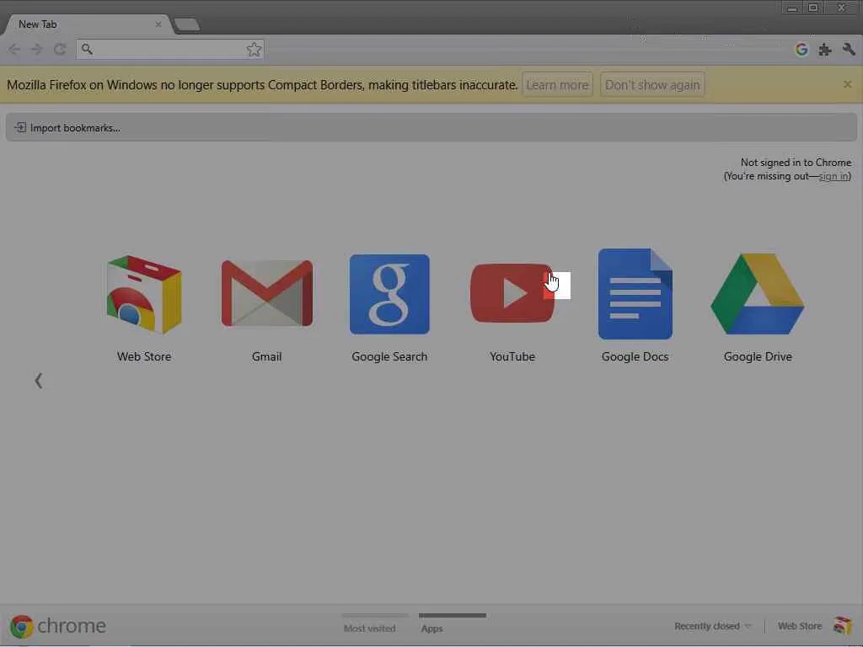The width and height of the screenshot is (863, 647).
Task: Open the footer Web Store link
Action: tap(800, 626)
